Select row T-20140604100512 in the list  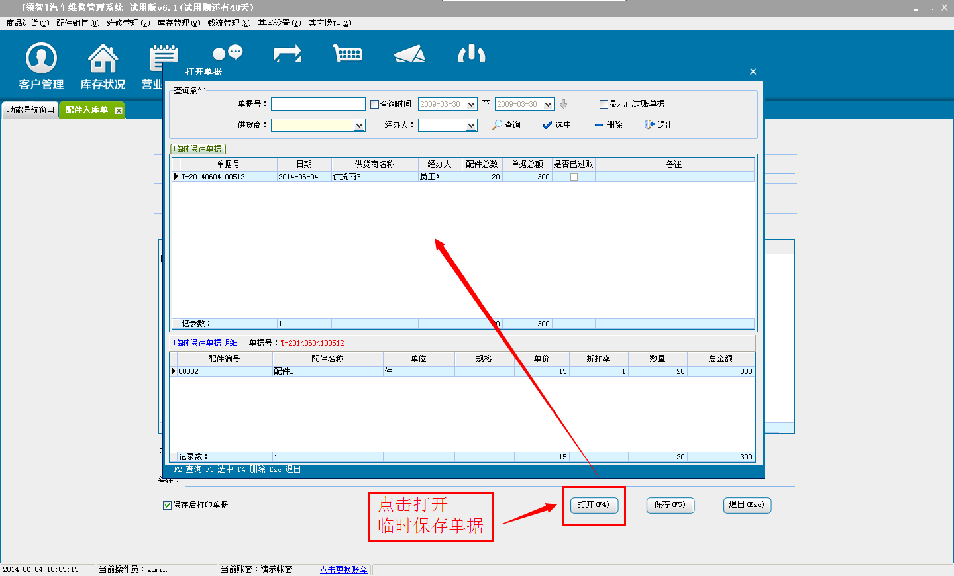225,177
